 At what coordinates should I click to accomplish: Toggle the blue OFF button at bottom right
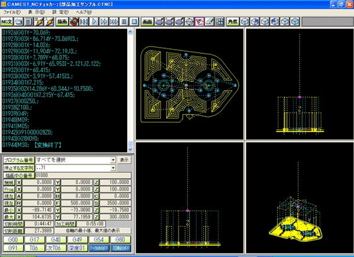[121, 248]
